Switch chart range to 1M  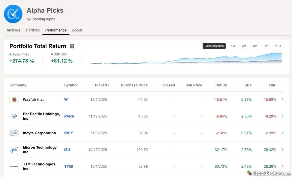coord(233,46)
